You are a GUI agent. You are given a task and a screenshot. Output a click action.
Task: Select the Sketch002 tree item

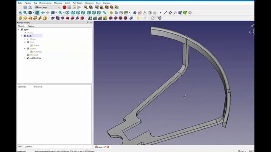pos(38,52)
